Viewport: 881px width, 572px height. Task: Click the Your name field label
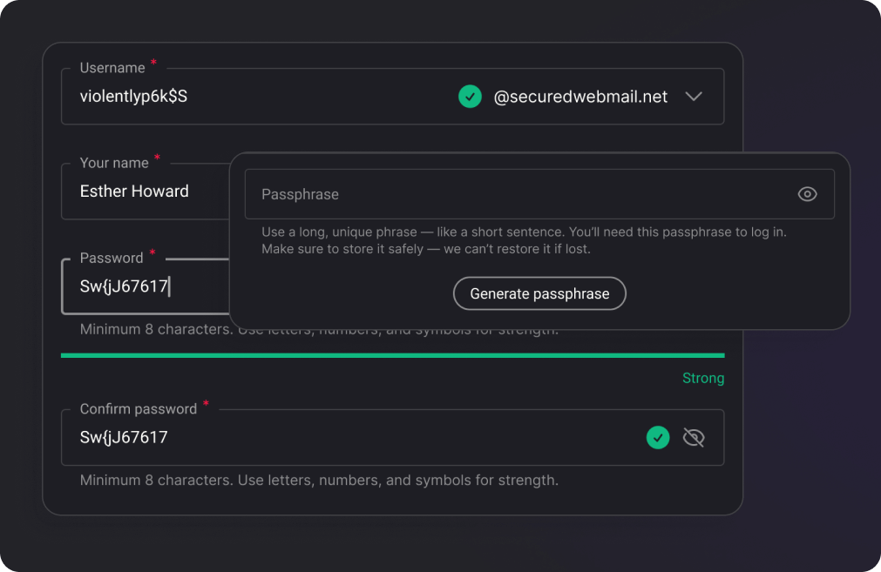point(114,163)
